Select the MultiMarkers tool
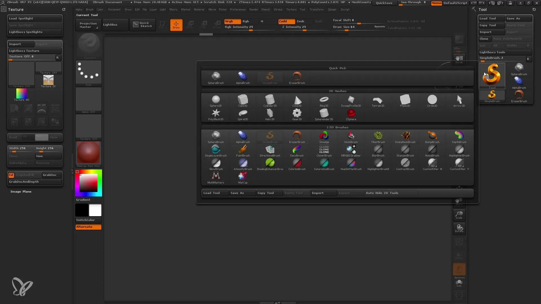The width and height of the screenshot is (541, 304). coord(216,178)
